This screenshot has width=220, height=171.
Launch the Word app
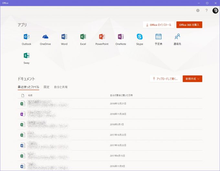click(x=64, y=37)
